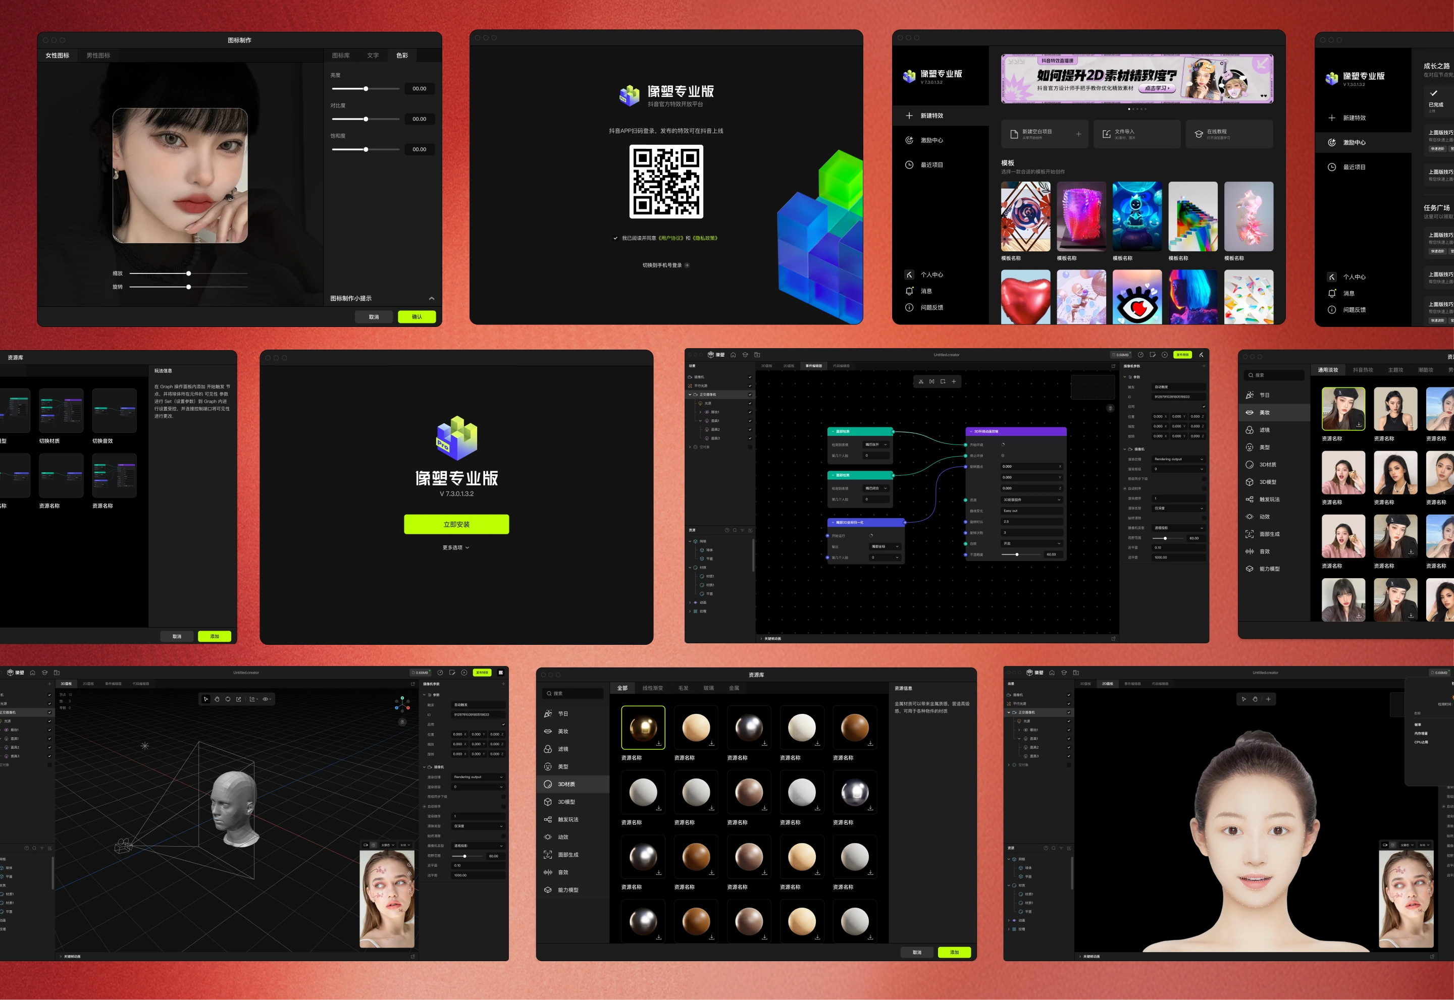Click the play preview icon in node editor header
1454x1000 pixels.
[x=1164, y=355]
